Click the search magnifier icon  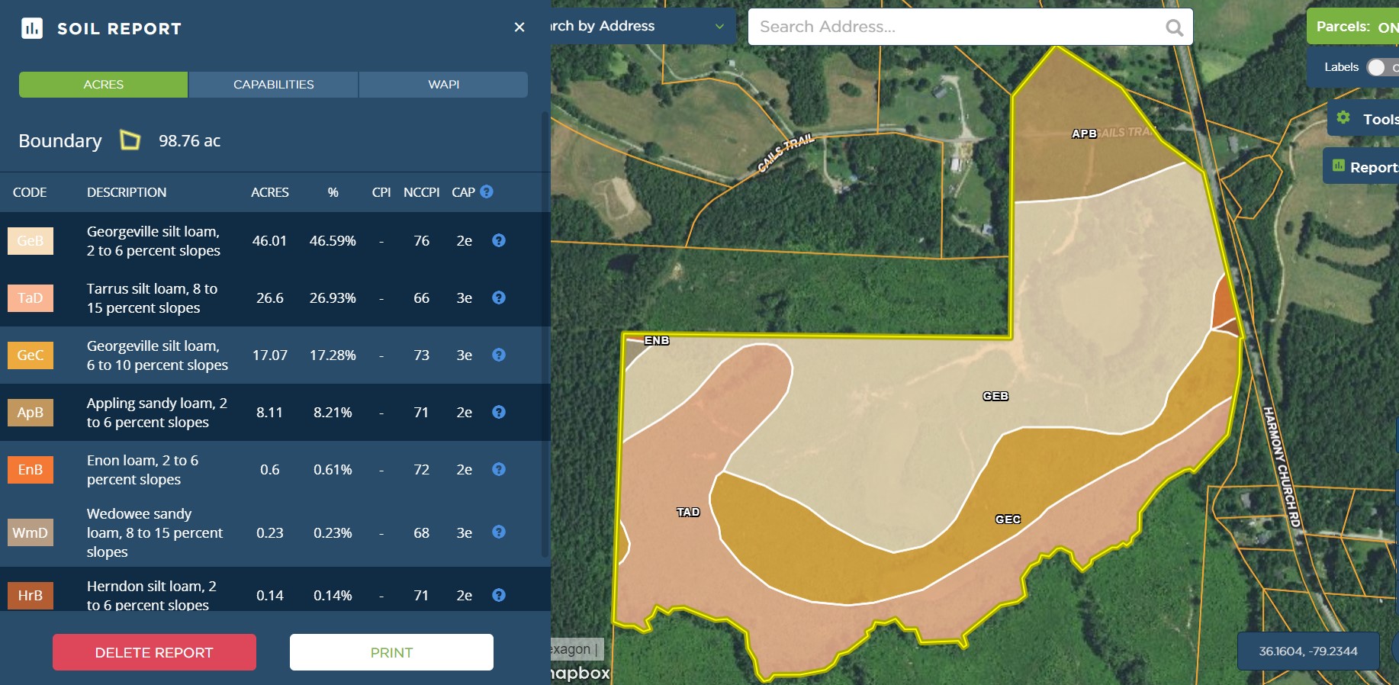[1174, 27]
